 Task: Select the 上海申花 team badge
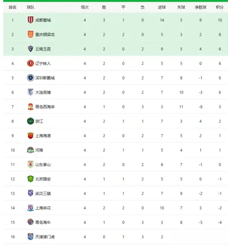30,208
